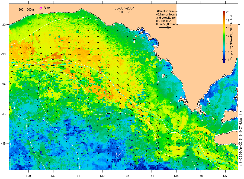Click the colorbar value 19
The height and width of the screenshot is (179, 244).
pyautogui.click(x=228, y=20)
